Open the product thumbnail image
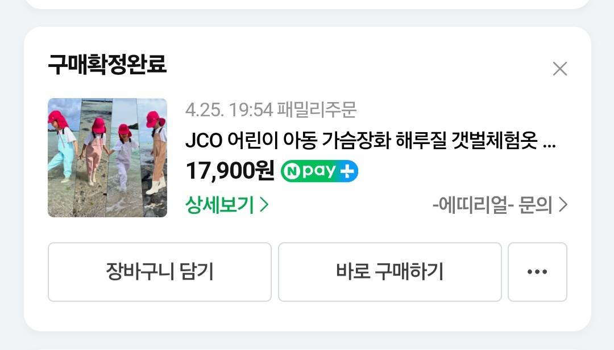This screenshot has height=350, width=614. (x=107, y=158)
